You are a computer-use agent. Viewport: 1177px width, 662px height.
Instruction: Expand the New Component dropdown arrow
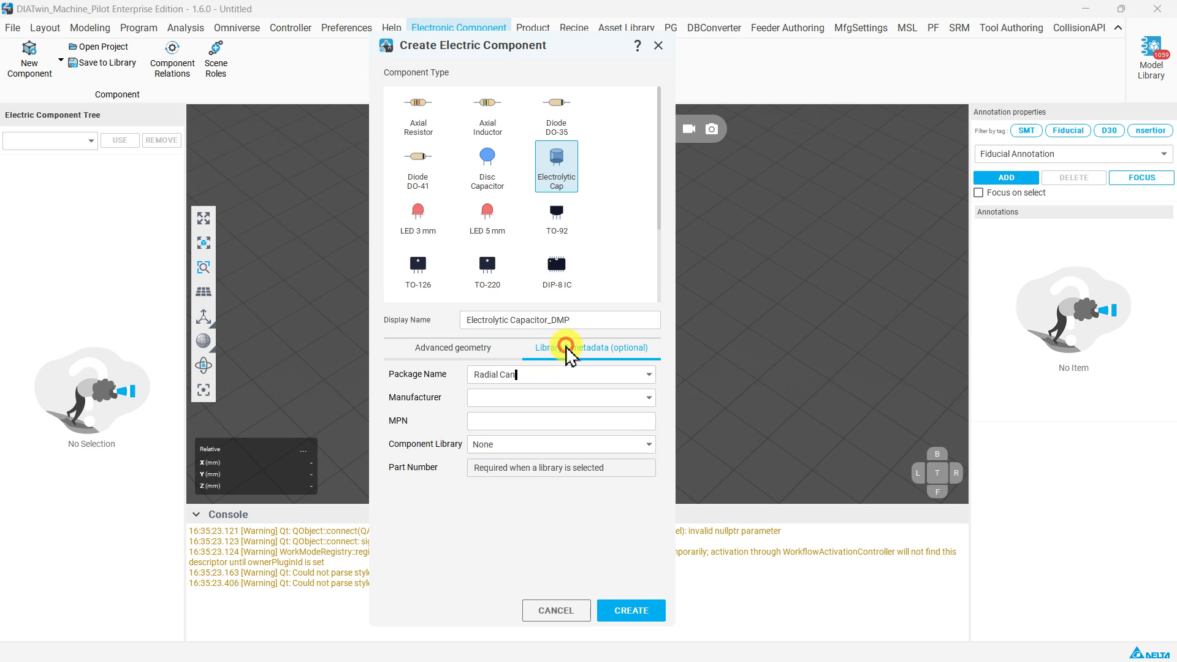[61, 60]
